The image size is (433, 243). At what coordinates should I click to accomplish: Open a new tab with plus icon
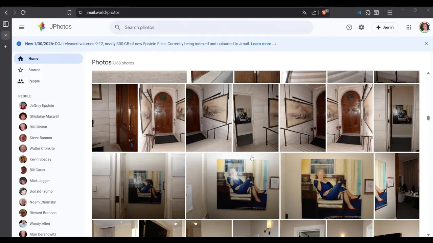[6, 47]
